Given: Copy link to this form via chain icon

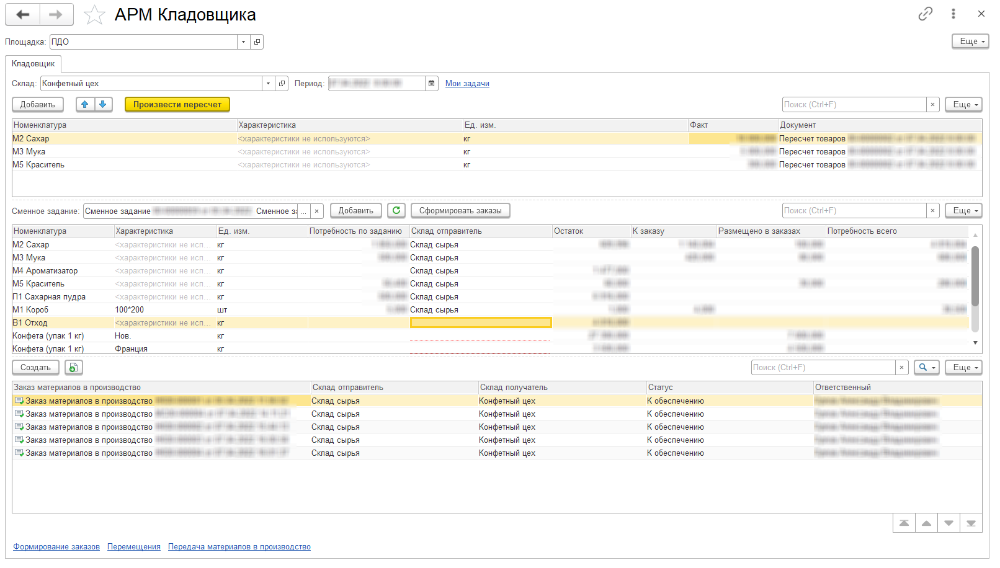Looking at the screenshot, I should pos(925,14).
